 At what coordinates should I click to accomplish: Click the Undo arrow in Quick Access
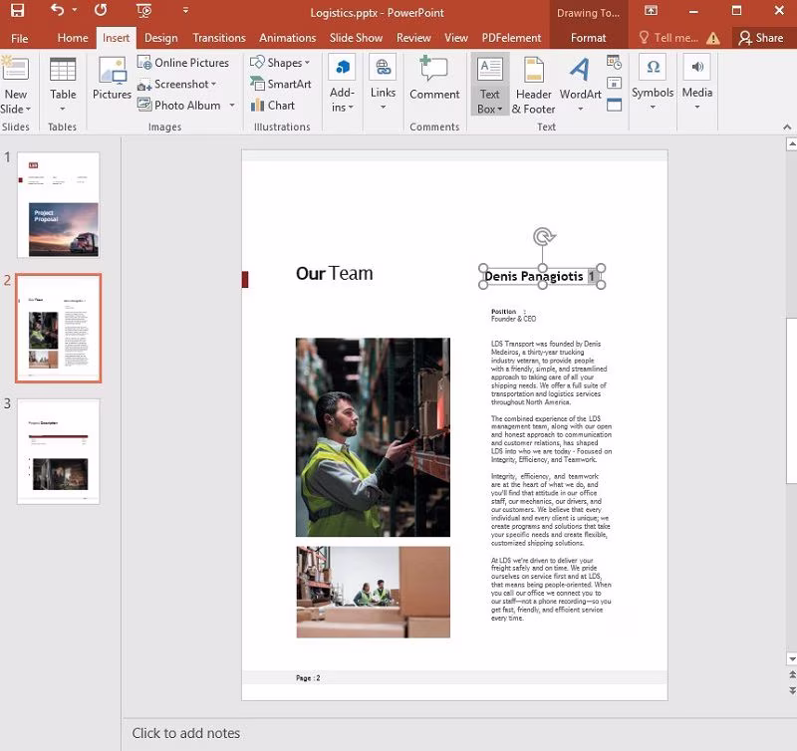point(57,11)
